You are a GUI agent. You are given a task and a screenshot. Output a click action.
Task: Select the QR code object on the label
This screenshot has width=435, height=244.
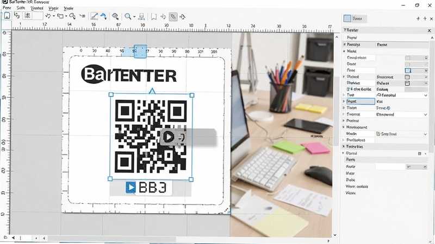(151, 137)
